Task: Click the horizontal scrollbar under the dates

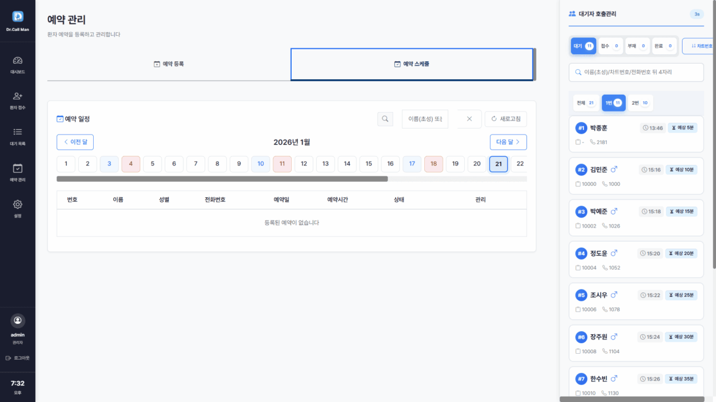Action: pyautogui.click(x=222, y=179)
